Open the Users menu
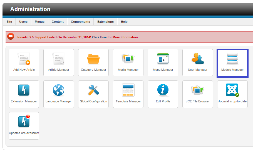 (23, 22)
